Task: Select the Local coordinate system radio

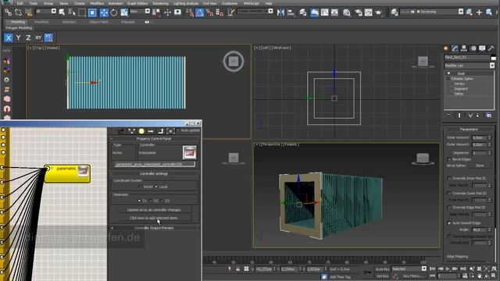Action: click(x=156, y=187)
